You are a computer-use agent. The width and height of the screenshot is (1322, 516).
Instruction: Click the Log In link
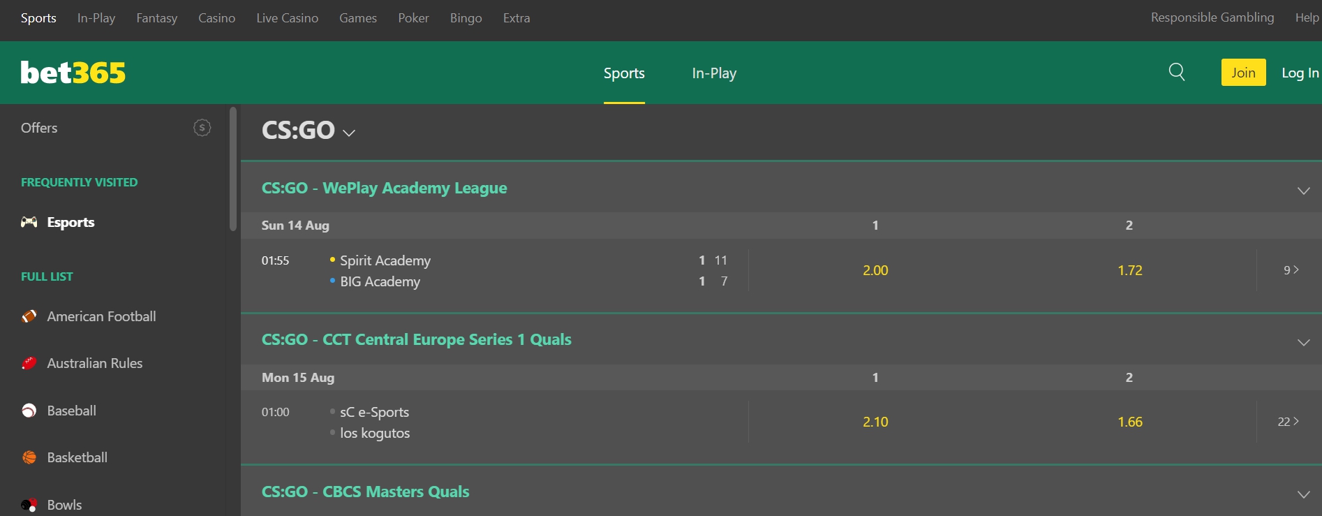pos(1300,73)
